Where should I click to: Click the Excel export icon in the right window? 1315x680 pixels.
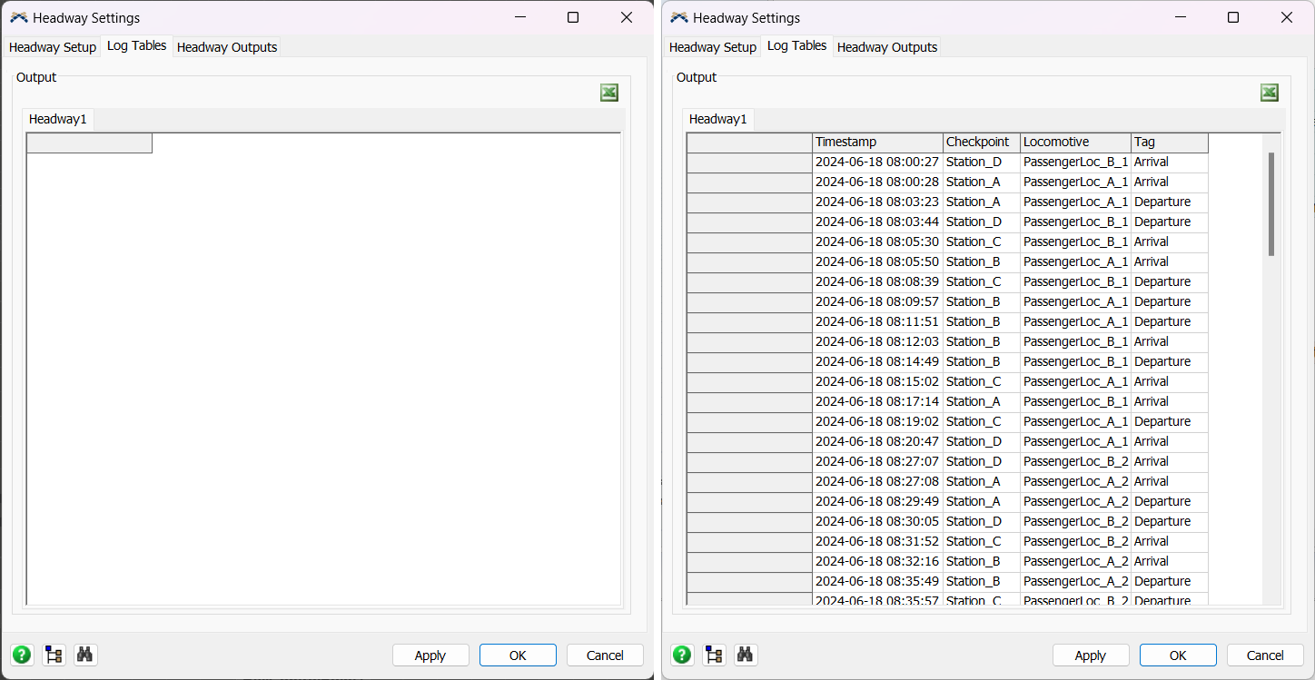tap(1270, 93)
